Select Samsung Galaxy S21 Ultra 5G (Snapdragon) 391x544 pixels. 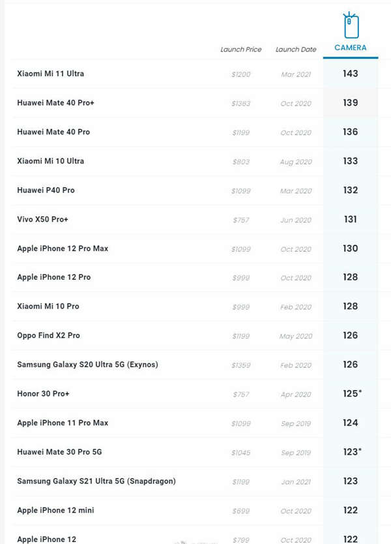96,481
